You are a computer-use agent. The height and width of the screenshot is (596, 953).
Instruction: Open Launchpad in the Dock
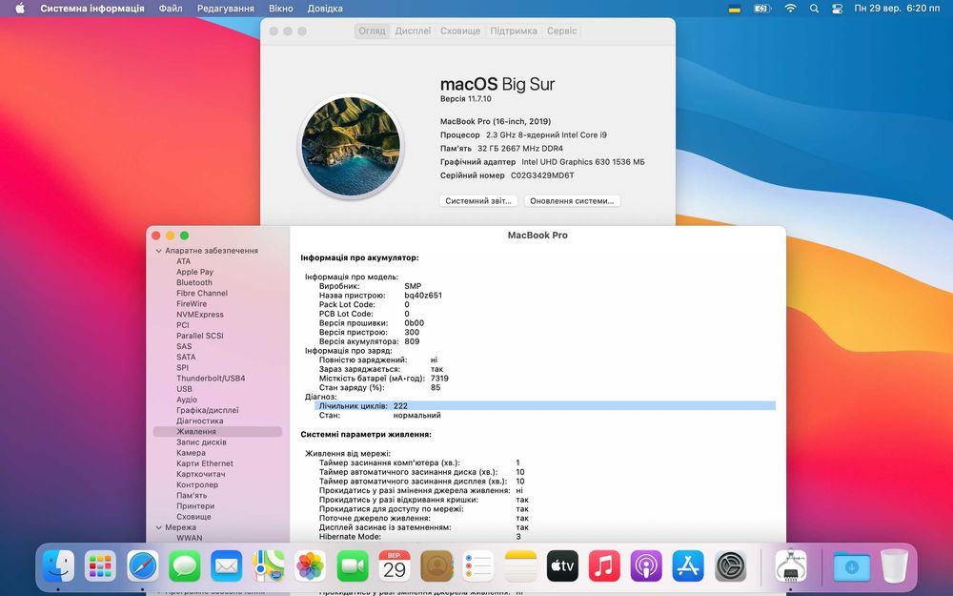pyautogui.click(x=100, y=566)
